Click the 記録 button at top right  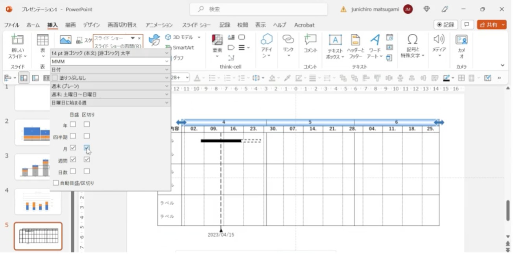point(445,25)
